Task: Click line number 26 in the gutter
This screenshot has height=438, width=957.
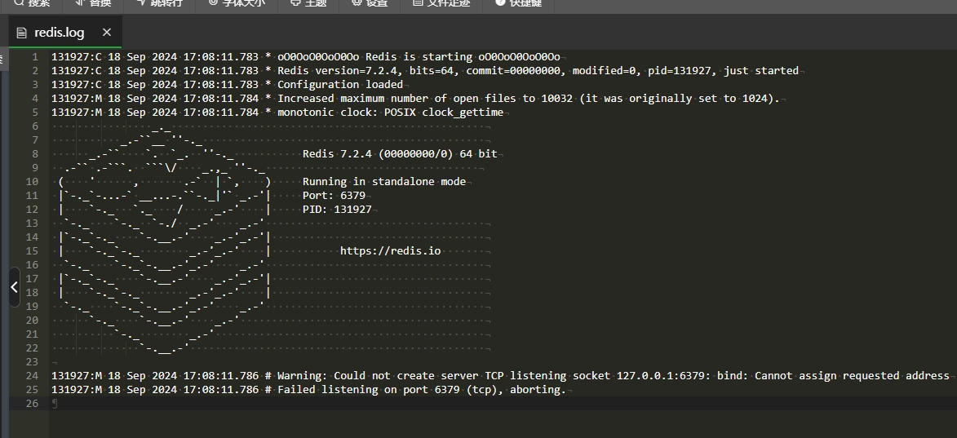Action: (33, 403)
